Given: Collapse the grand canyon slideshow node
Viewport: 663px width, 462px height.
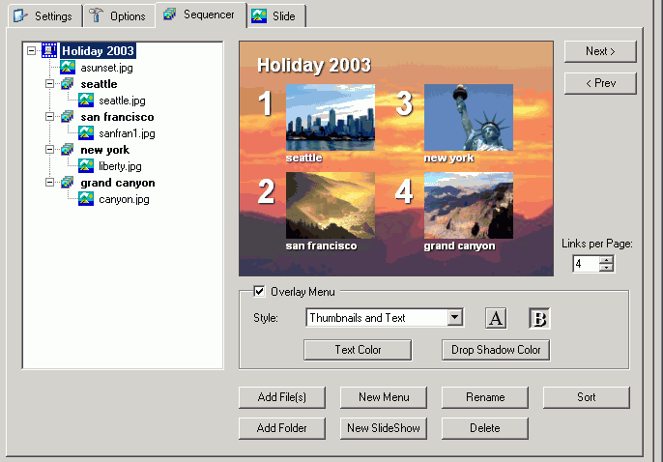Looking at the screenshot, I should click(x=50, y=183).
